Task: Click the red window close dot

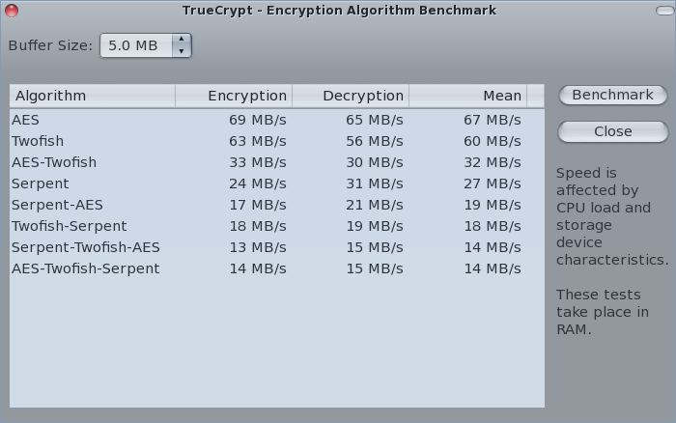Action: tap(11, 10)
